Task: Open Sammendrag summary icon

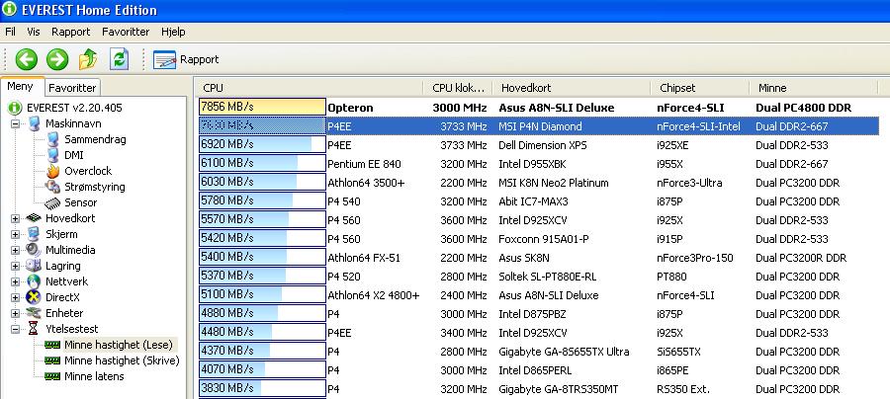Action: (x=52, y=139)
